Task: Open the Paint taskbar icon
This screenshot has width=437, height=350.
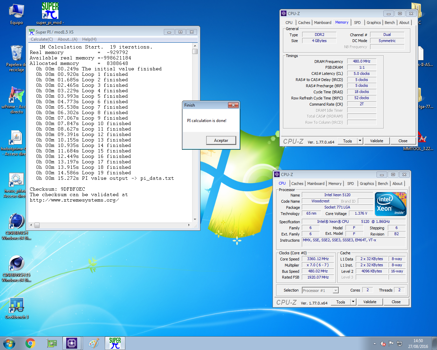Action: 94,343
